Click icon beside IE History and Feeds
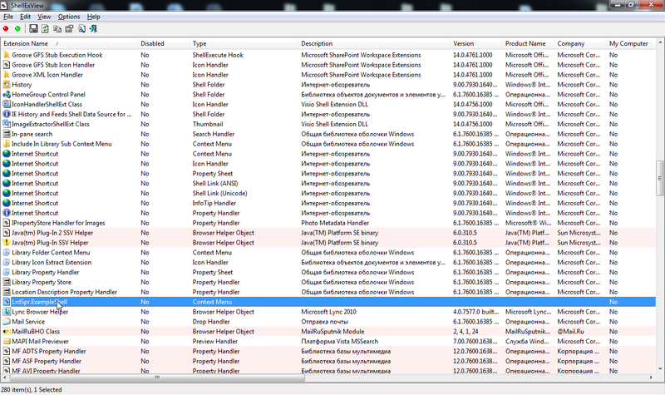Screen dimensions: 665x395 [7, 114]
